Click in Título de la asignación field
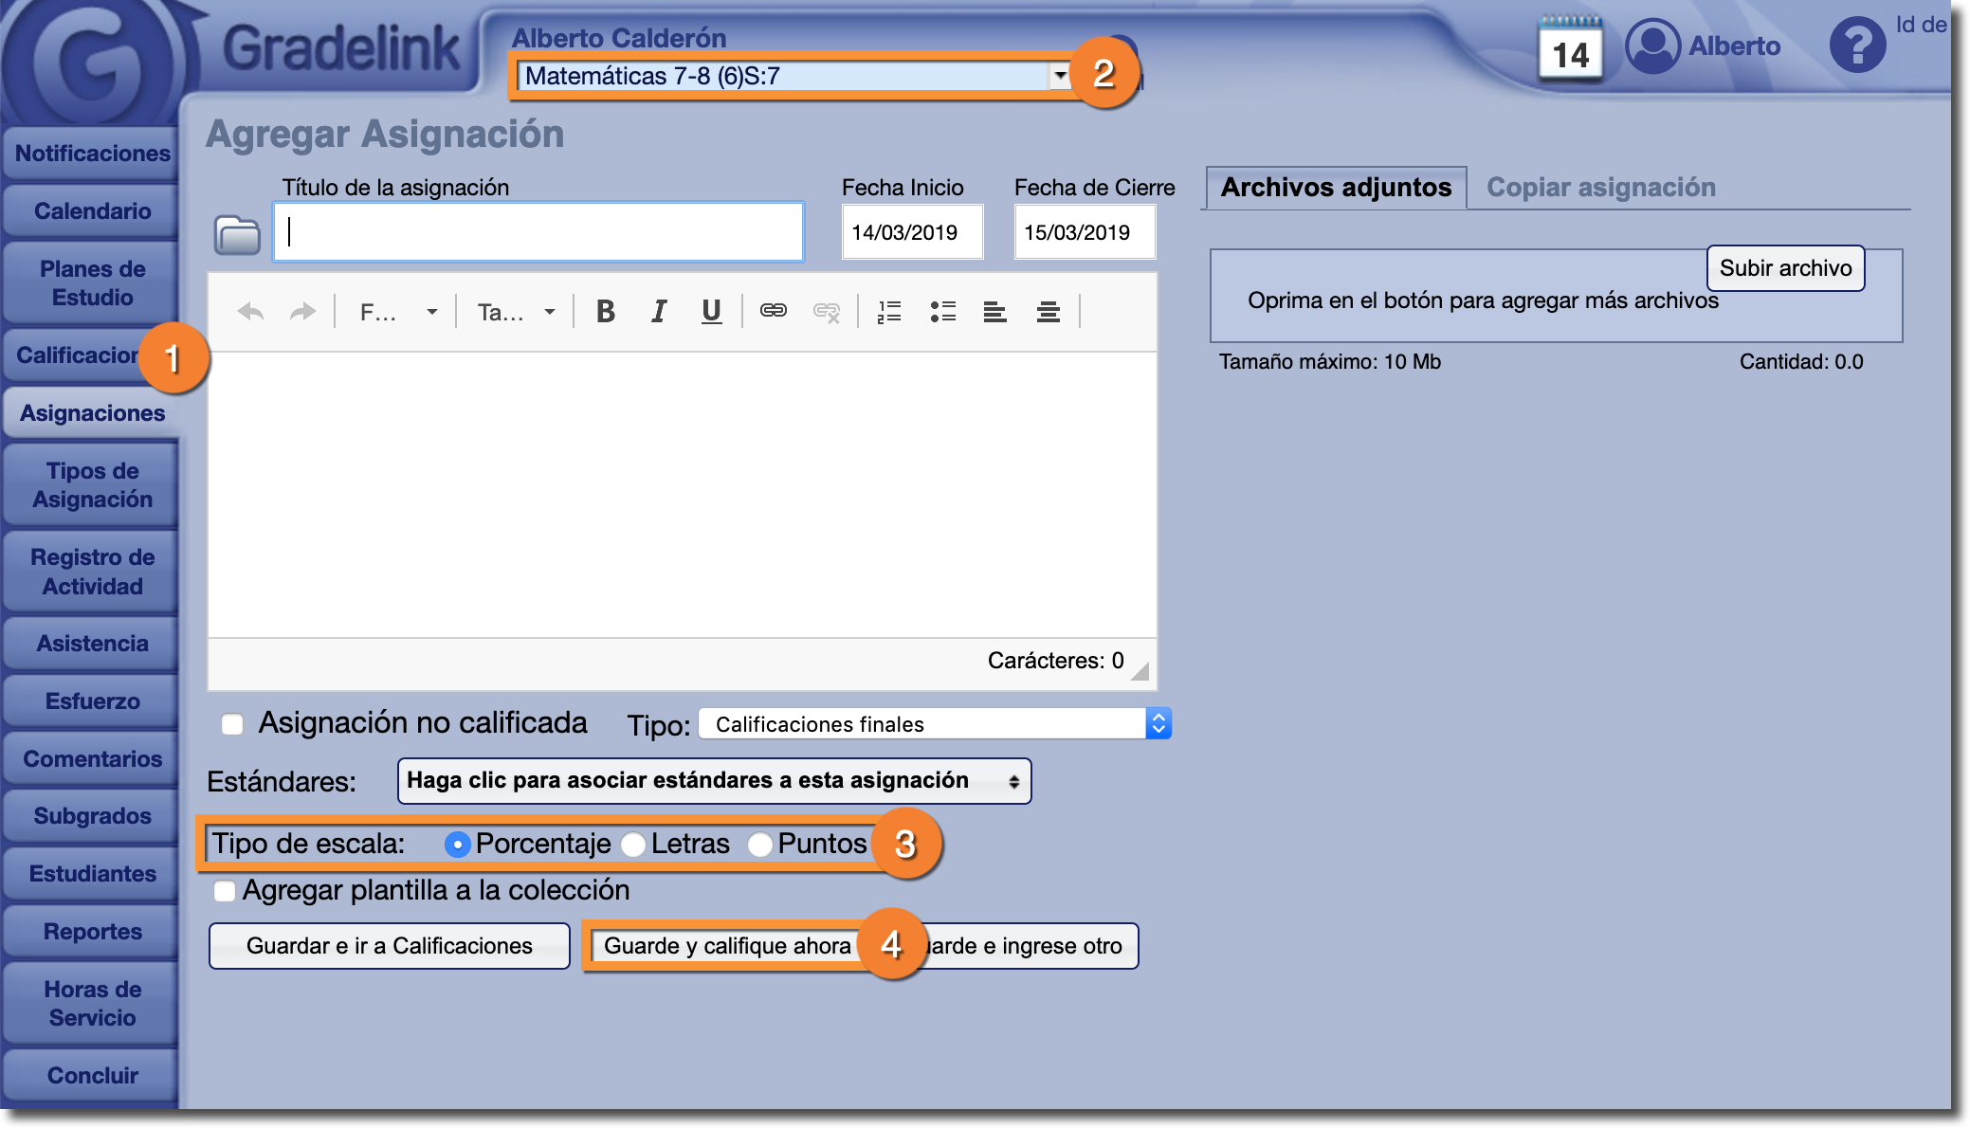This screenshot has width=1970, height=1128. (x=538, y=232)
